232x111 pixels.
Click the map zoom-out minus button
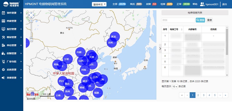[31, 40]
